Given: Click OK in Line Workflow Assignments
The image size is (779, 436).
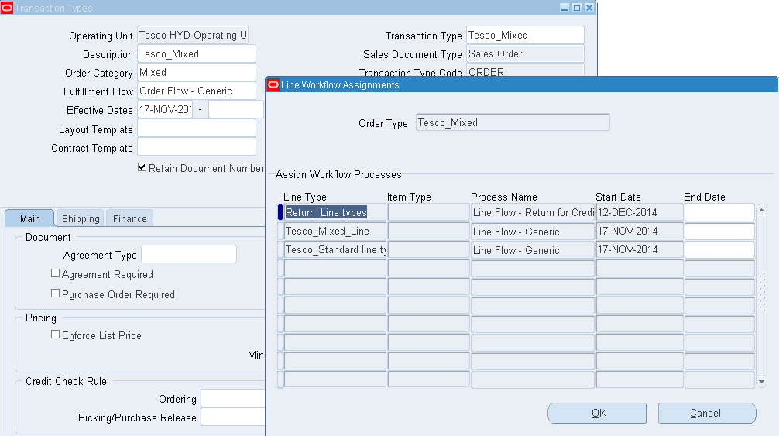Looking at the screenshot, I should 597,414.
